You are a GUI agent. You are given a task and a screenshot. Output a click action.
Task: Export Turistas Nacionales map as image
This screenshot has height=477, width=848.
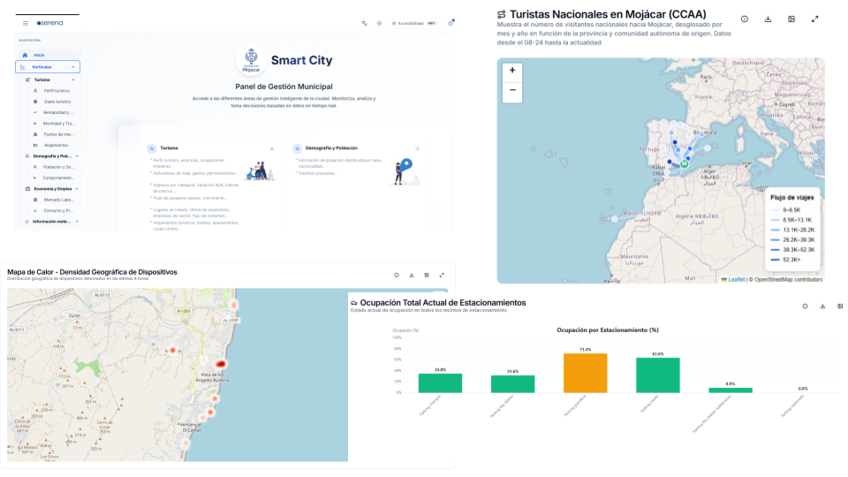coord(791,19)
